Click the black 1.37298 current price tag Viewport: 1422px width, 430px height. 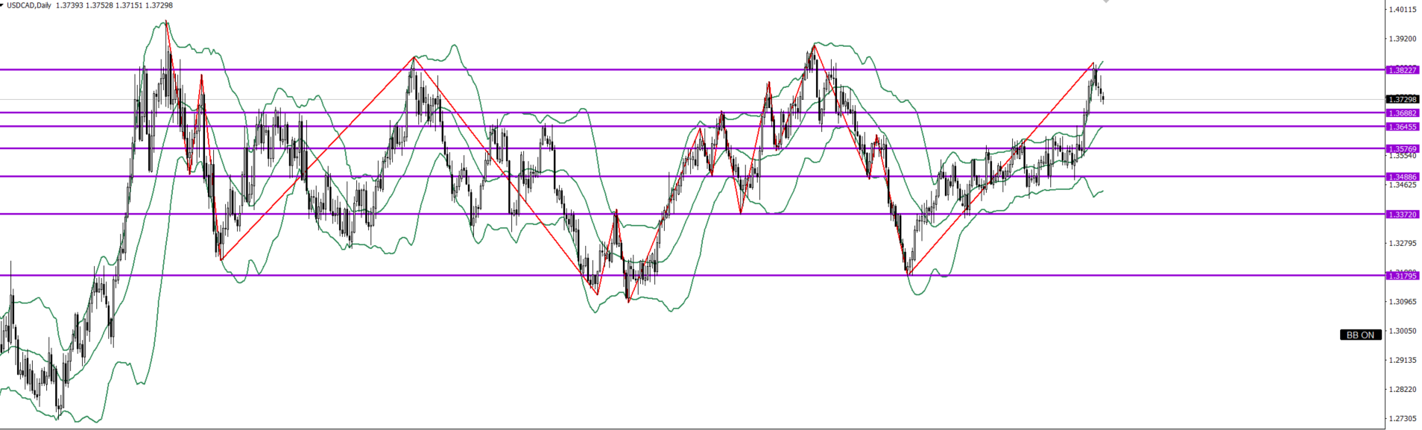(1402, 99)
